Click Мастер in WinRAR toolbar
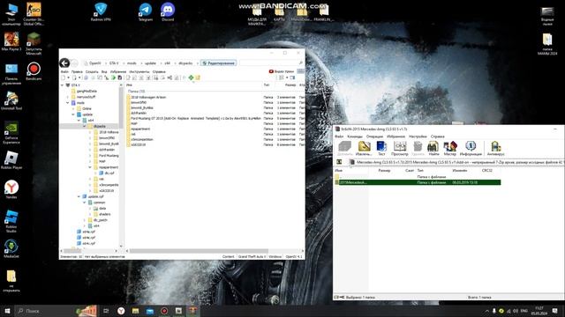This screenshot has width=565, height=317. click(x=450, y=149)
